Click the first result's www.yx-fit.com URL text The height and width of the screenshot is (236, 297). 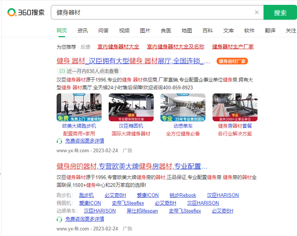pyautogui.click(x=73, y=151)
